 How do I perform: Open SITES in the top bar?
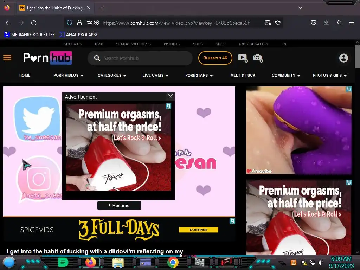coord(198,44)
